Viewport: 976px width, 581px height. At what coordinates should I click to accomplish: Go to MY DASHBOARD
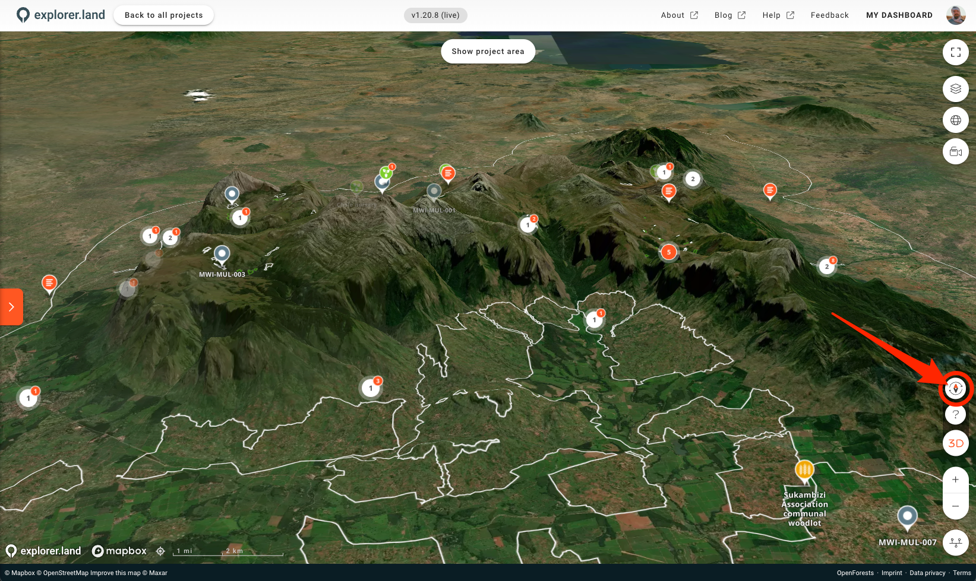tap(899, 15)
